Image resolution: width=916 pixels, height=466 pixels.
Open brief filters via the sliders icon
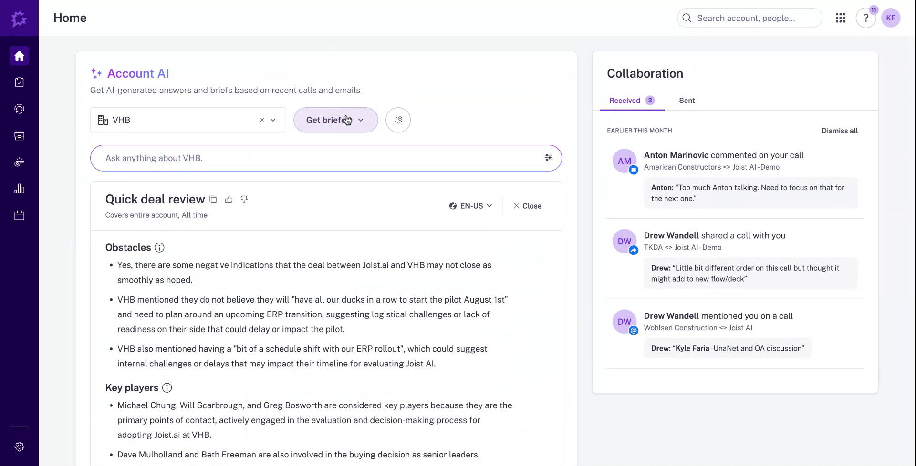click(548, 157)
